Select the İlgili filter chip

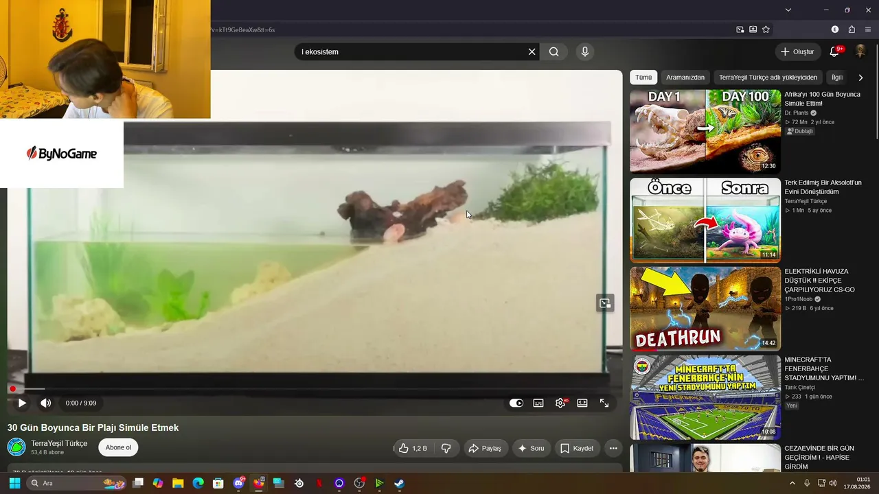coord(836,78)
